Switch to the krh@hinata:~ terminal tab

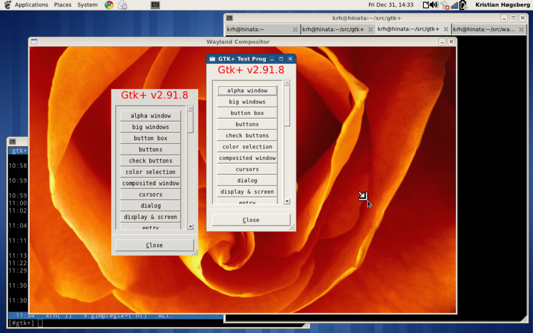262,29
